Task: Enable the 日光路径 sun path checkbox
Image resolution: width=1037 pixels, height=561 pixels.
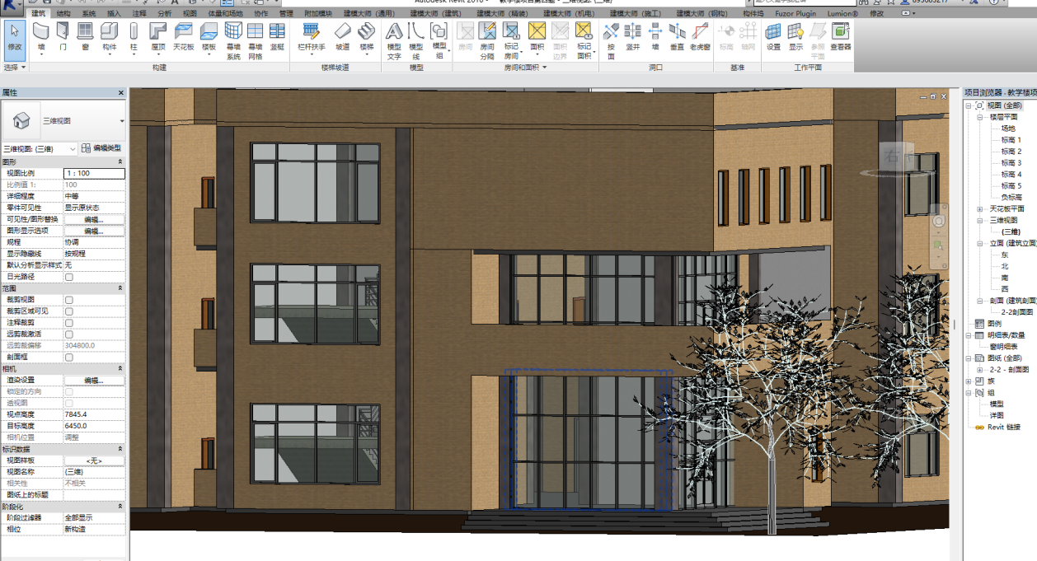Action: pyautogui.click(x=69, y=278)
